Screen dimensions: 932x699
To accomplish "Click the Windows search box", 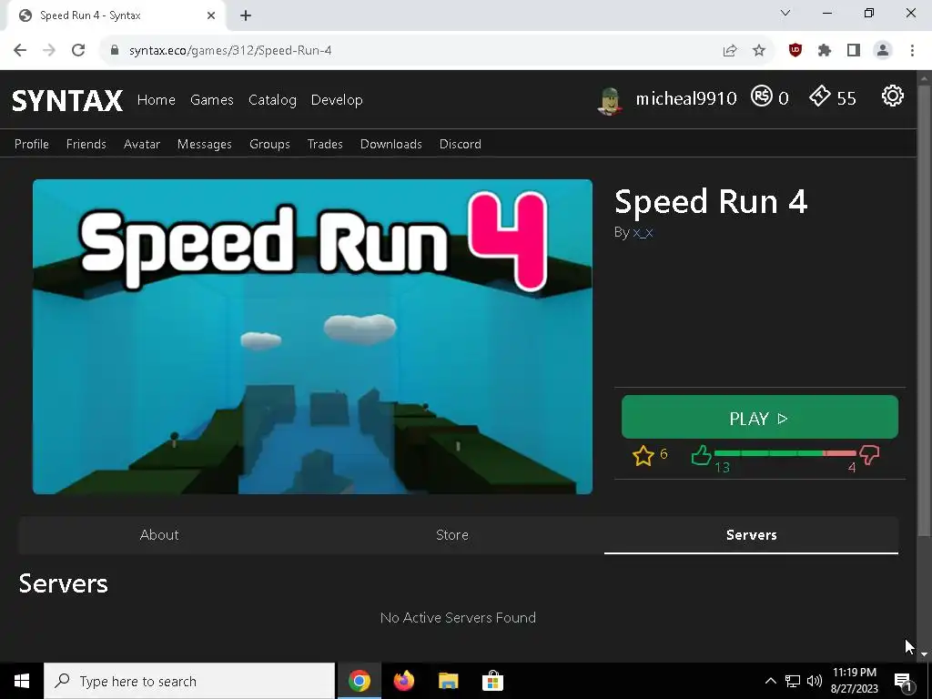I will point(189,681).
